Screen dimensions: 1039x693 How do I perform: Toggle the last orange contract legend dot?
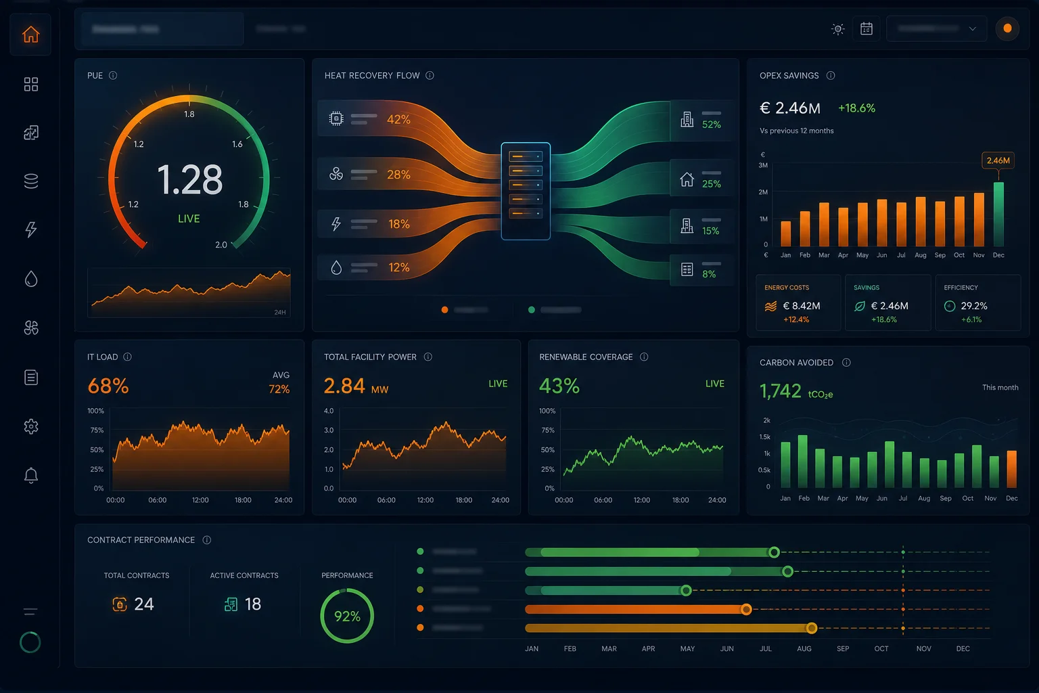[420, 627]
